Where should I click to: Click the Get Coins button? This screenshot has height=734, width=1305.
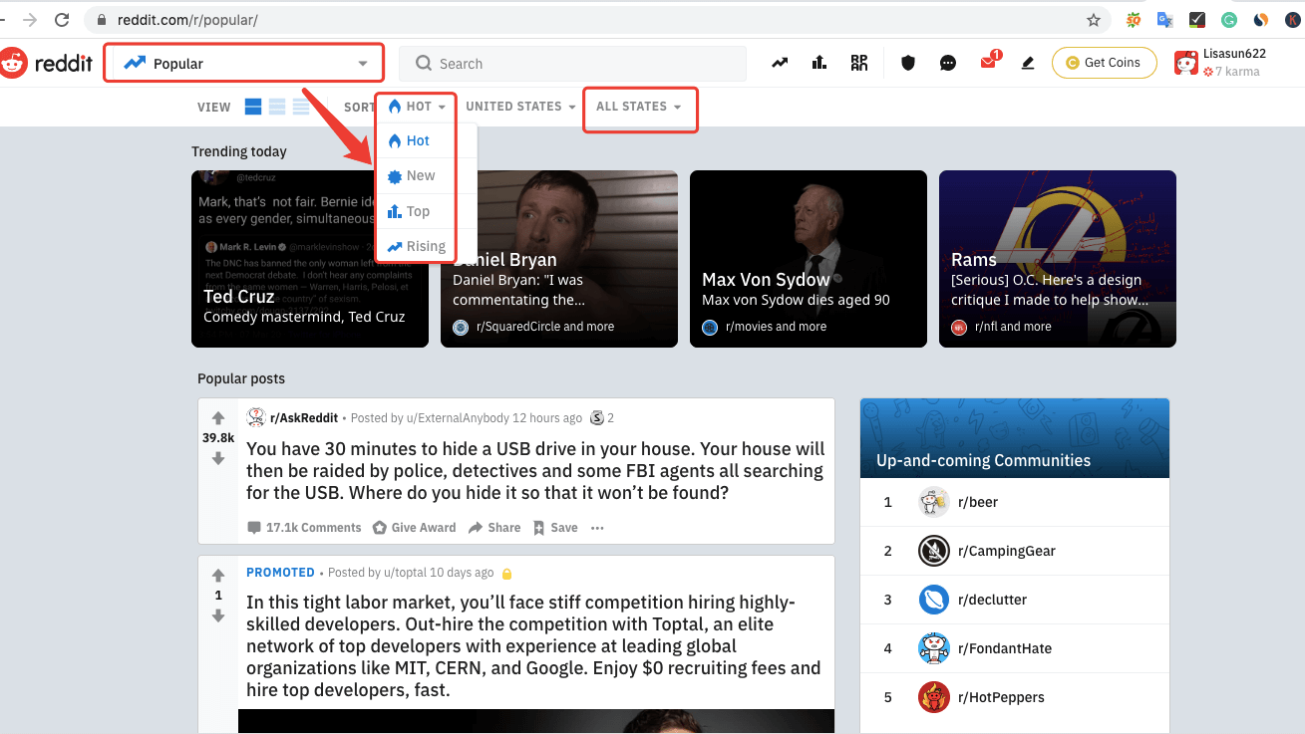tap(1104, 63)
